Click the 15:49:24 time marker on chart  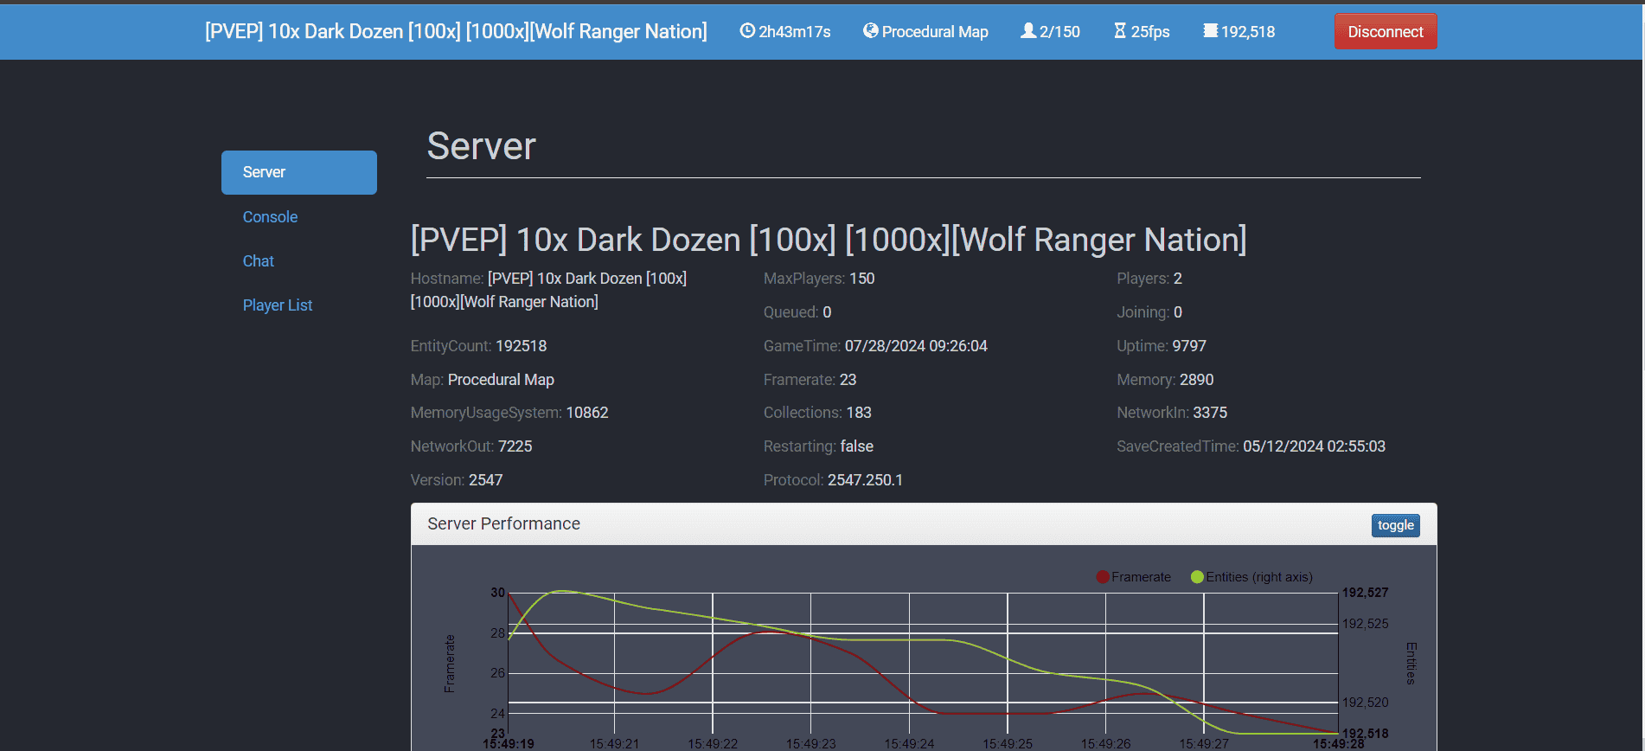(909, 744)
